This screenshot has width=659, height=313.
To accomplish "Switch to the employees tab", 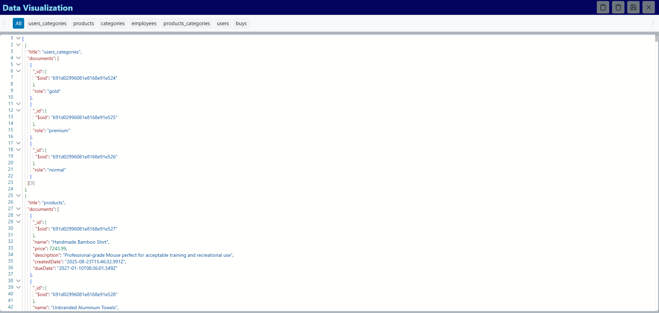I will (x=144, y=23).
